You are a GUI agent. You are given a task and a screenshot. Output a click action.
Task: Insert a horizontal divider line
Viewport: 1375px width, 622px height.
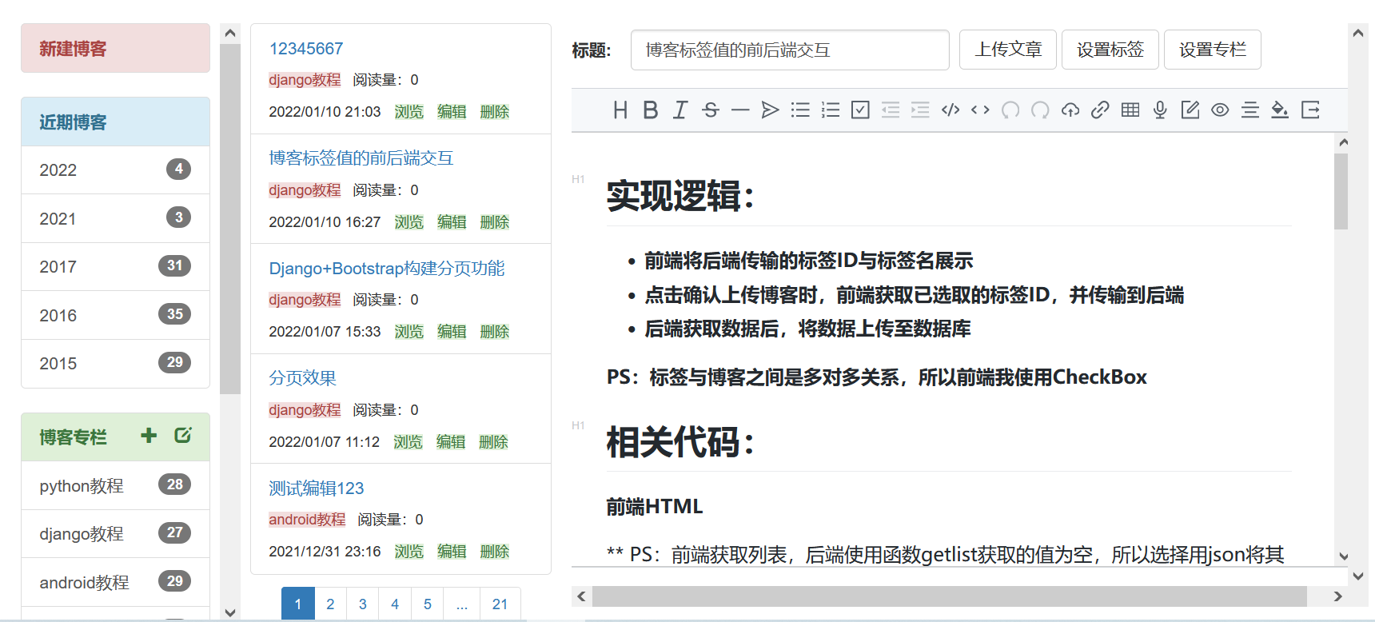click(740, 110)
